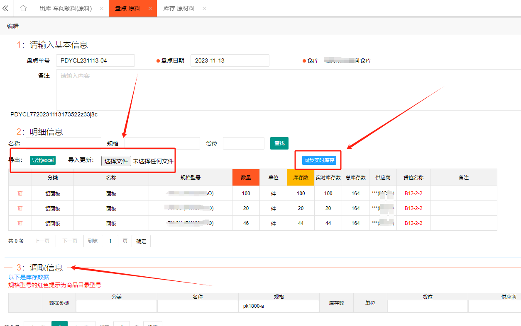Screen dimensions: 521x326
Task: Close the 库存-原材料 tab
Action: (x=204, y=9)
